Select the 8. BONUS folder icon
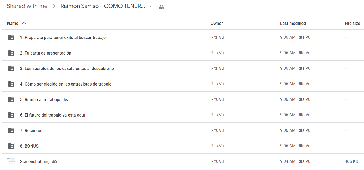Image resolution: width=364 pixels, height=170 pixels. (x=11, y=146)
